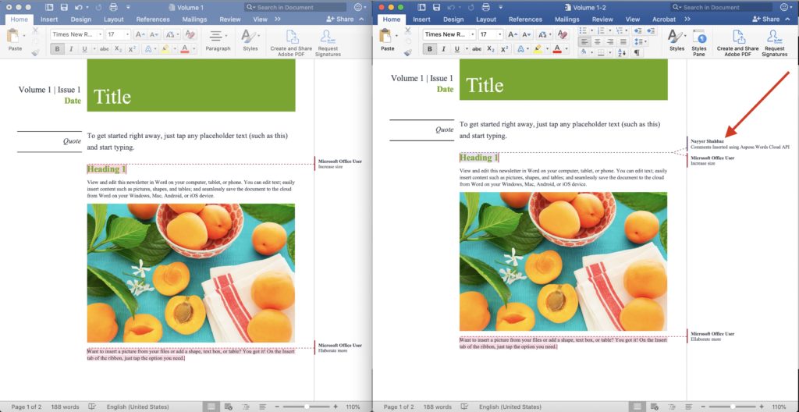Toggle justify alignment in Volume 1-2 ribbon
The width and height of the screenshot is (799, 412).
tap(624, 41)
